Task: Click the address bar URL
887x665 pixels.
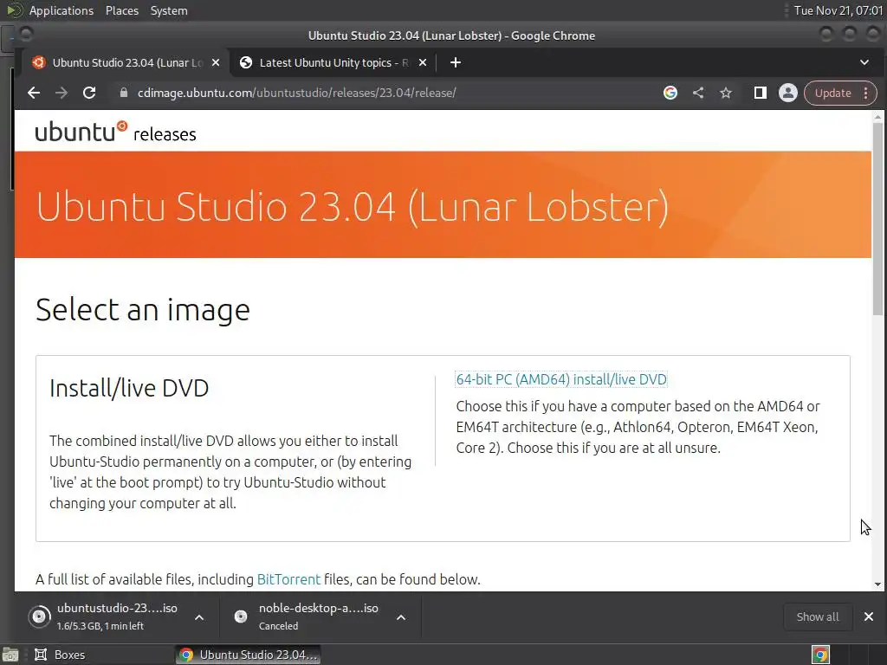Action: [x=297, y=93]
